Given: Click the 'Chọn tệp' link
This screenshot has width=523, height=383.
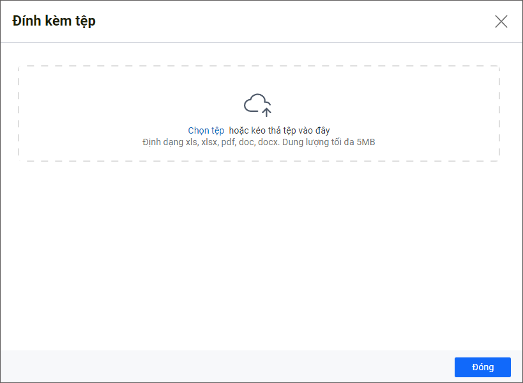Looking at the screenshot, I should coord(206,130).
